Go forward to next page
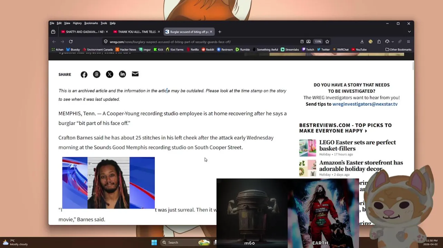Image resolution: width=443 pixels, height=248 pixels. tap(62, 42)
